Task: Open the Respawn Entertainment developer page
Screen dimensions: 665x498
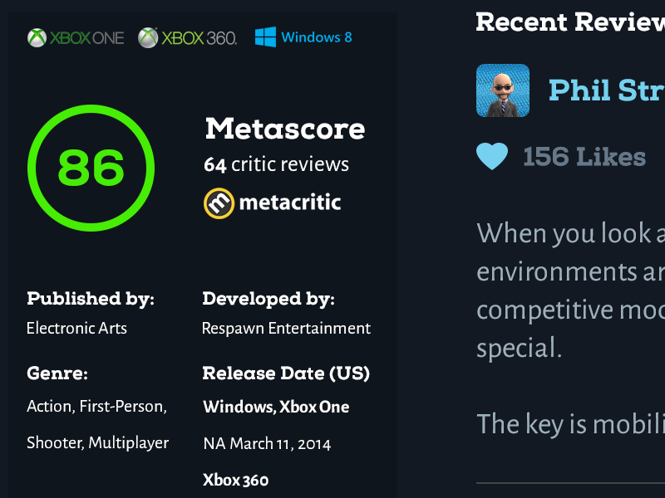Action: (x=285, y=328)
